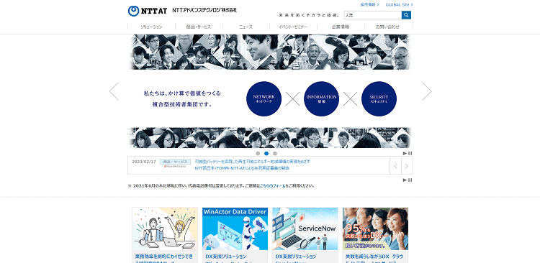Screen dimensions: 540x263
Task: Select the SECURITY circle graphic
Action: tap(379, 98)
